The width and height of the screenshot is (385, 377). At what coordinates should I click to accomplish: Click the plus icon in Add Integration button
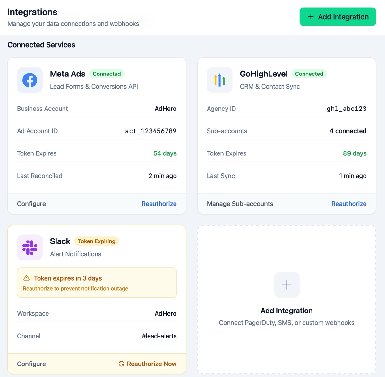[311, 17]
